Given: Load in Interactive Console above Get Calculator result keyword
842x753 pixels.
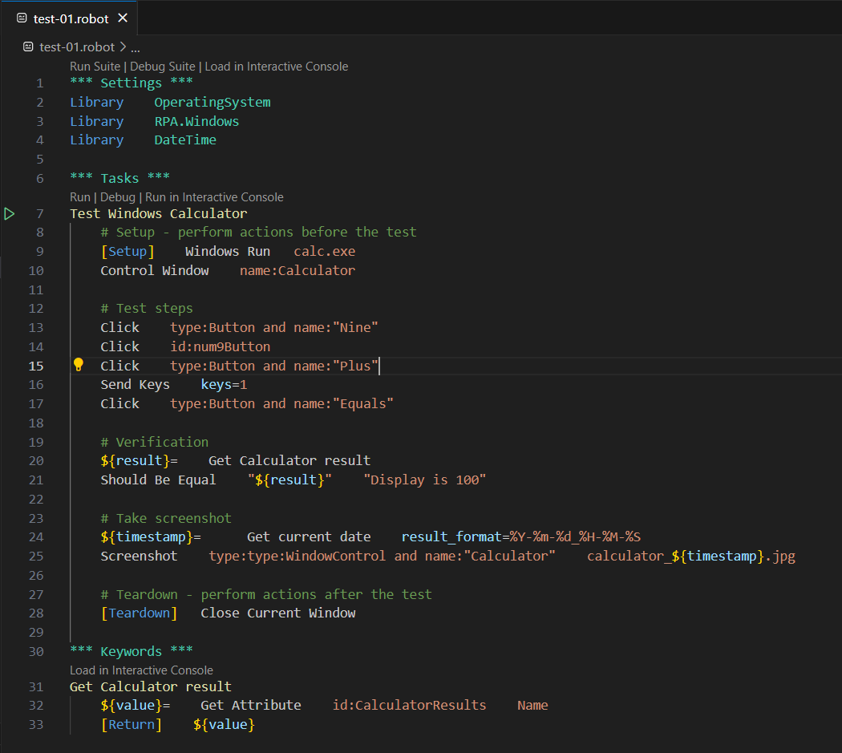Looking at the screenshot, I should (141, 670).
